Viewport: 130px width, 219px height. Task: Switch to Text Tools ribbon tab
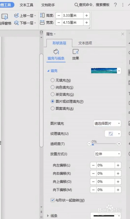click(26, 5)
